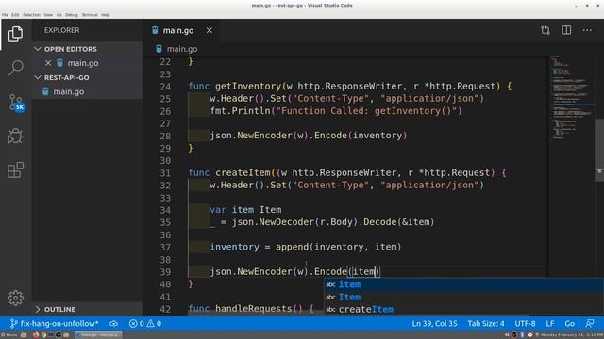The height and width of the screenshot is (339, 604).
Task: Split the editor to the right
Action: (566, 30)
